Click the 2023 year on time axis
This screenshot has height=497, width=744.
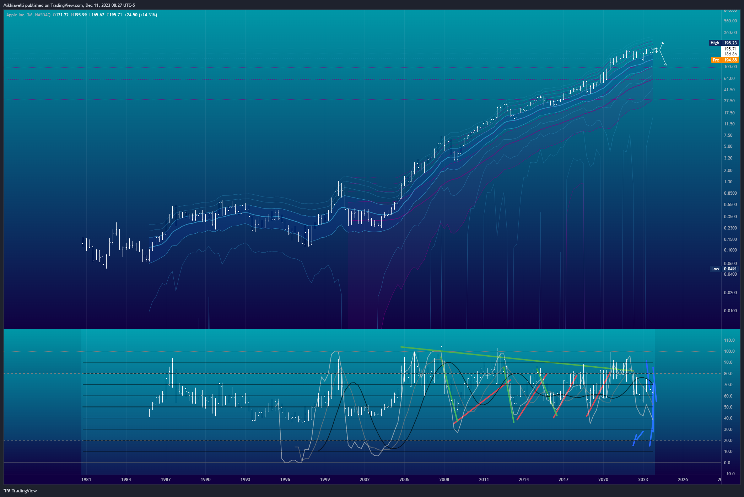(x=643, y=480)
